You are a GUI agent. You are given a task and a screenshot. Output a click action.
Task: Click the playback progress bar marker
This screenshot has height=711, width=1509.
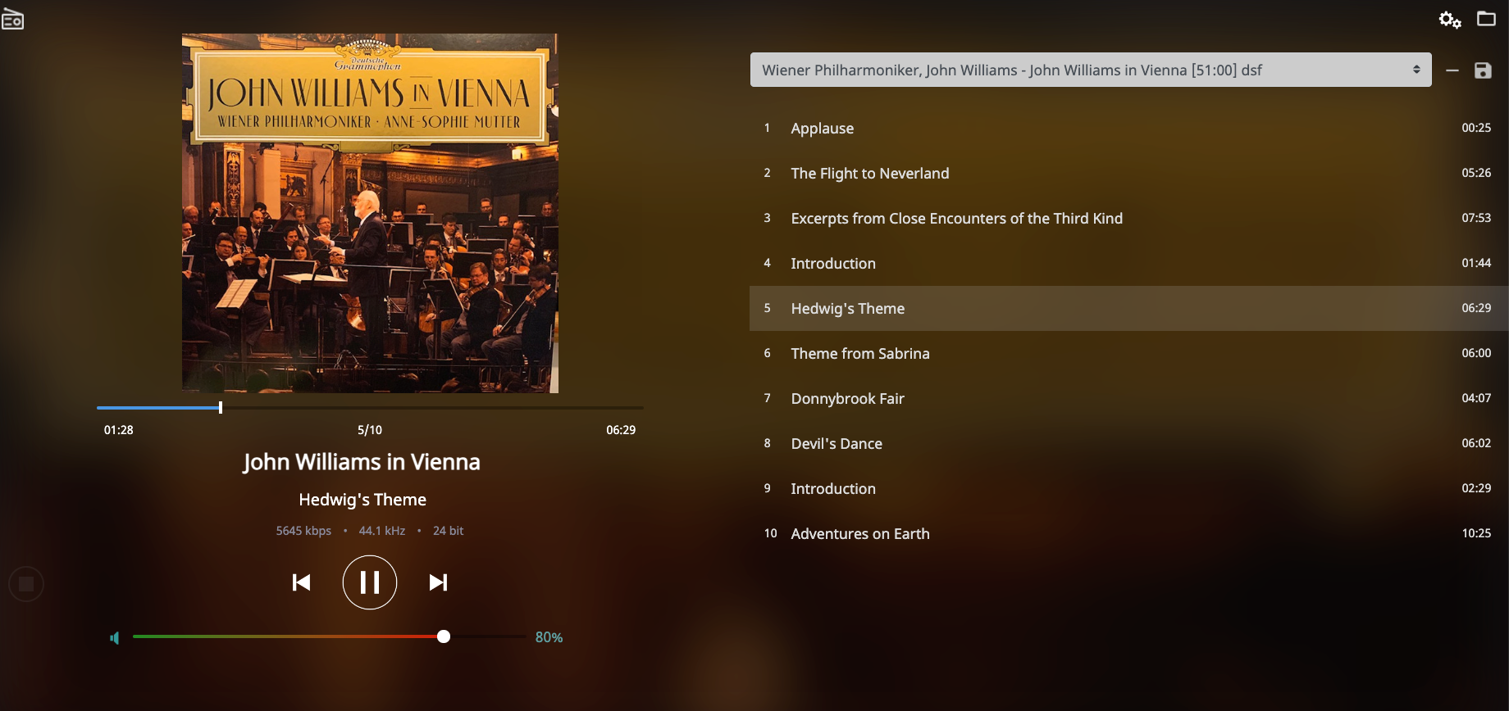point(221,407)
